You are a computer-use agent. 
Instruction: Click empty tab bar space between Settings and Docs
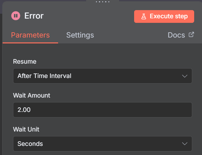tap(130, 35)
